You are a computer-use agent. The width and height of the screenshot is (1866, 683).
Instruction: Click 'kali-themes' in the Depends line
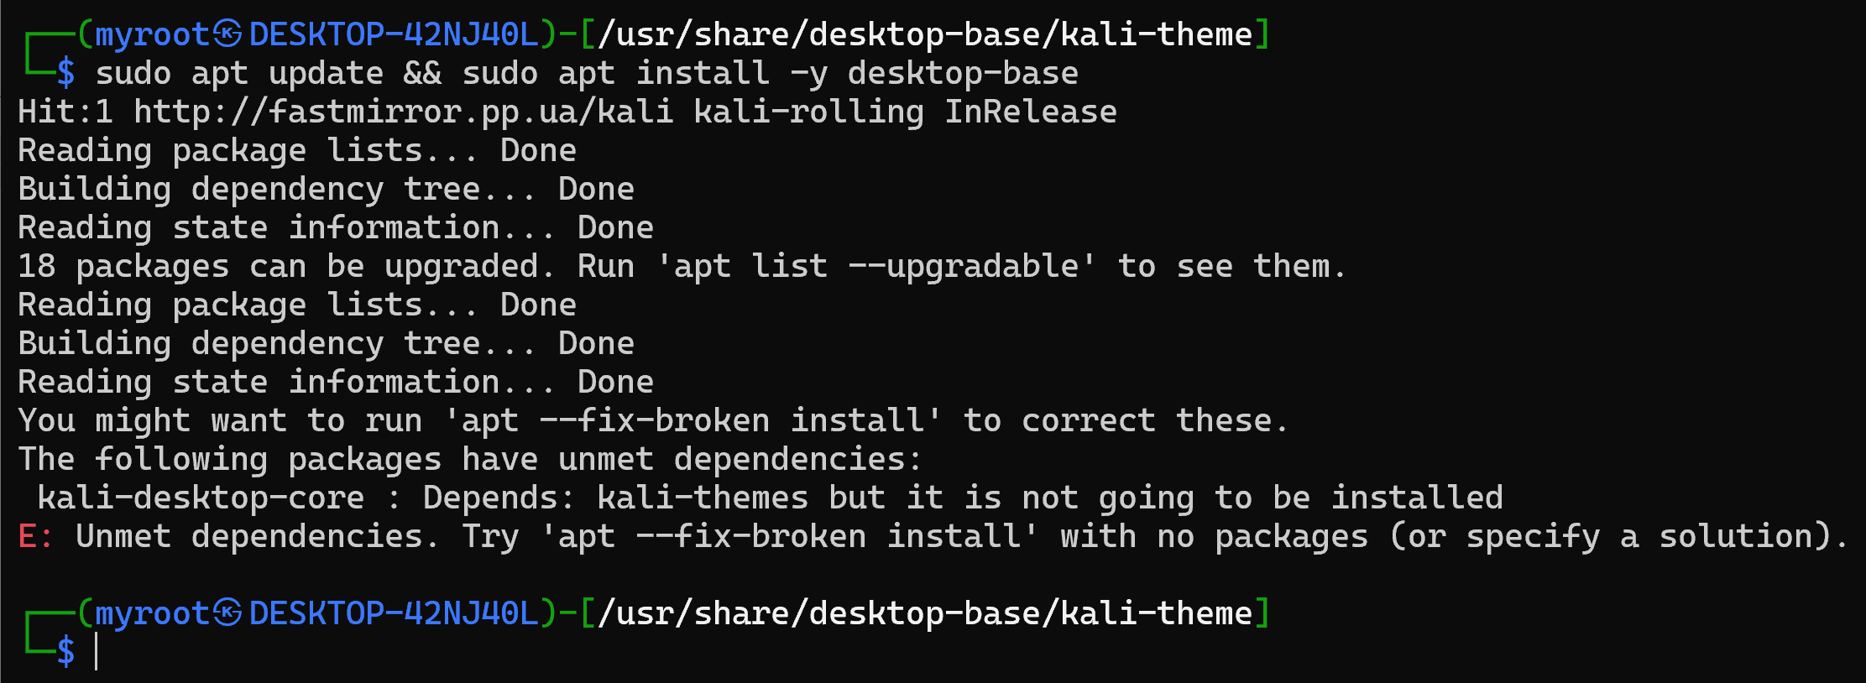(703, 498)
